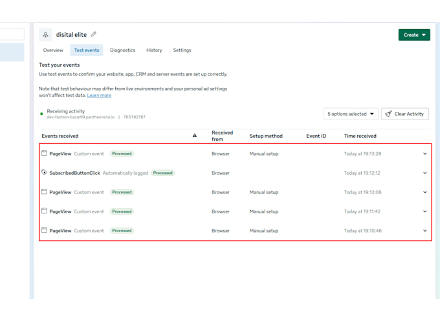Click the Received from column header
Screen dimensions: 440x313
tap(222, 136)
